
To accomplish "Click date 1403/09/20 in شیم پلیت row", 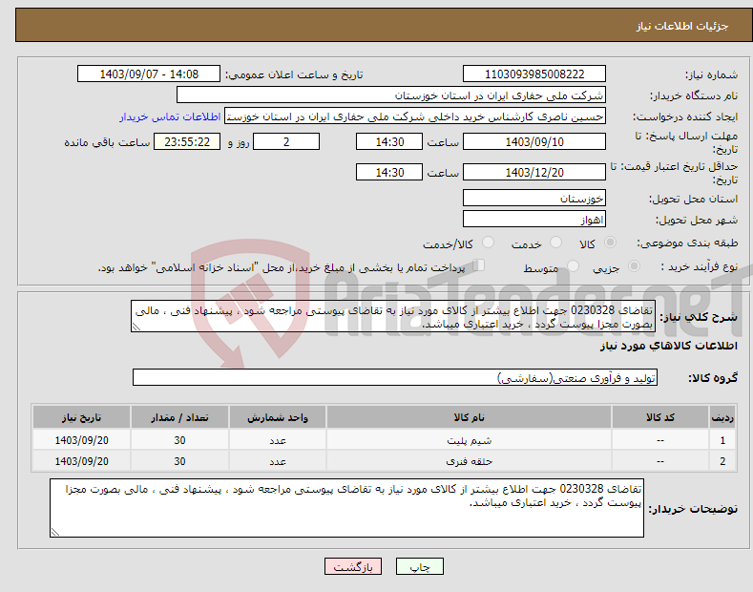I will pyautogui.click(x=82, y=440).
